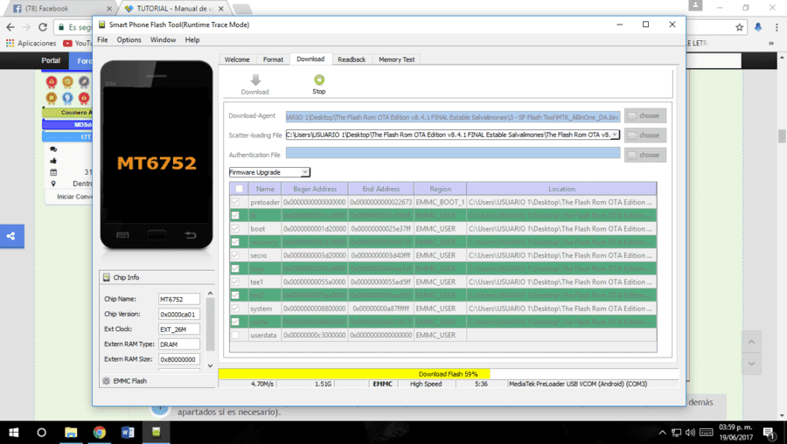Viewport: 787px width, 444px height.
Task: Click the YouTube bookmark icon
Action: 67,43
